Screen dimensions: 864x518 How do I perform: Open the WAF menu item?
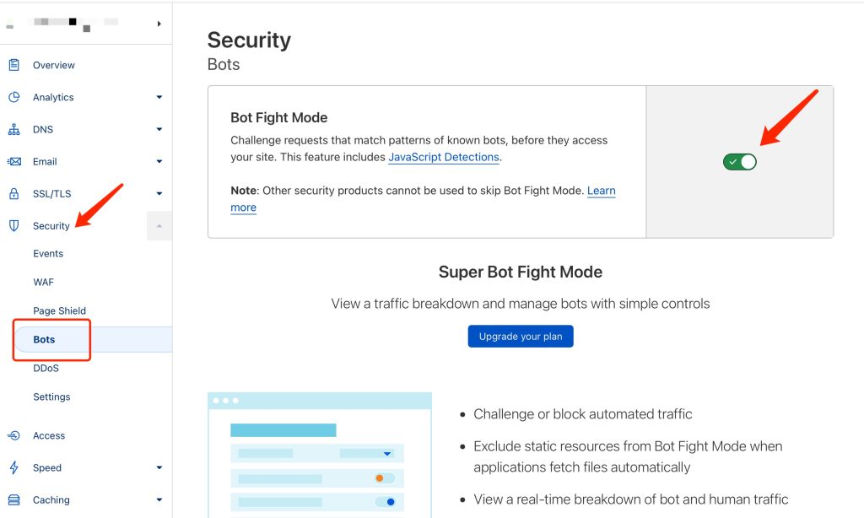pos(43,282)
